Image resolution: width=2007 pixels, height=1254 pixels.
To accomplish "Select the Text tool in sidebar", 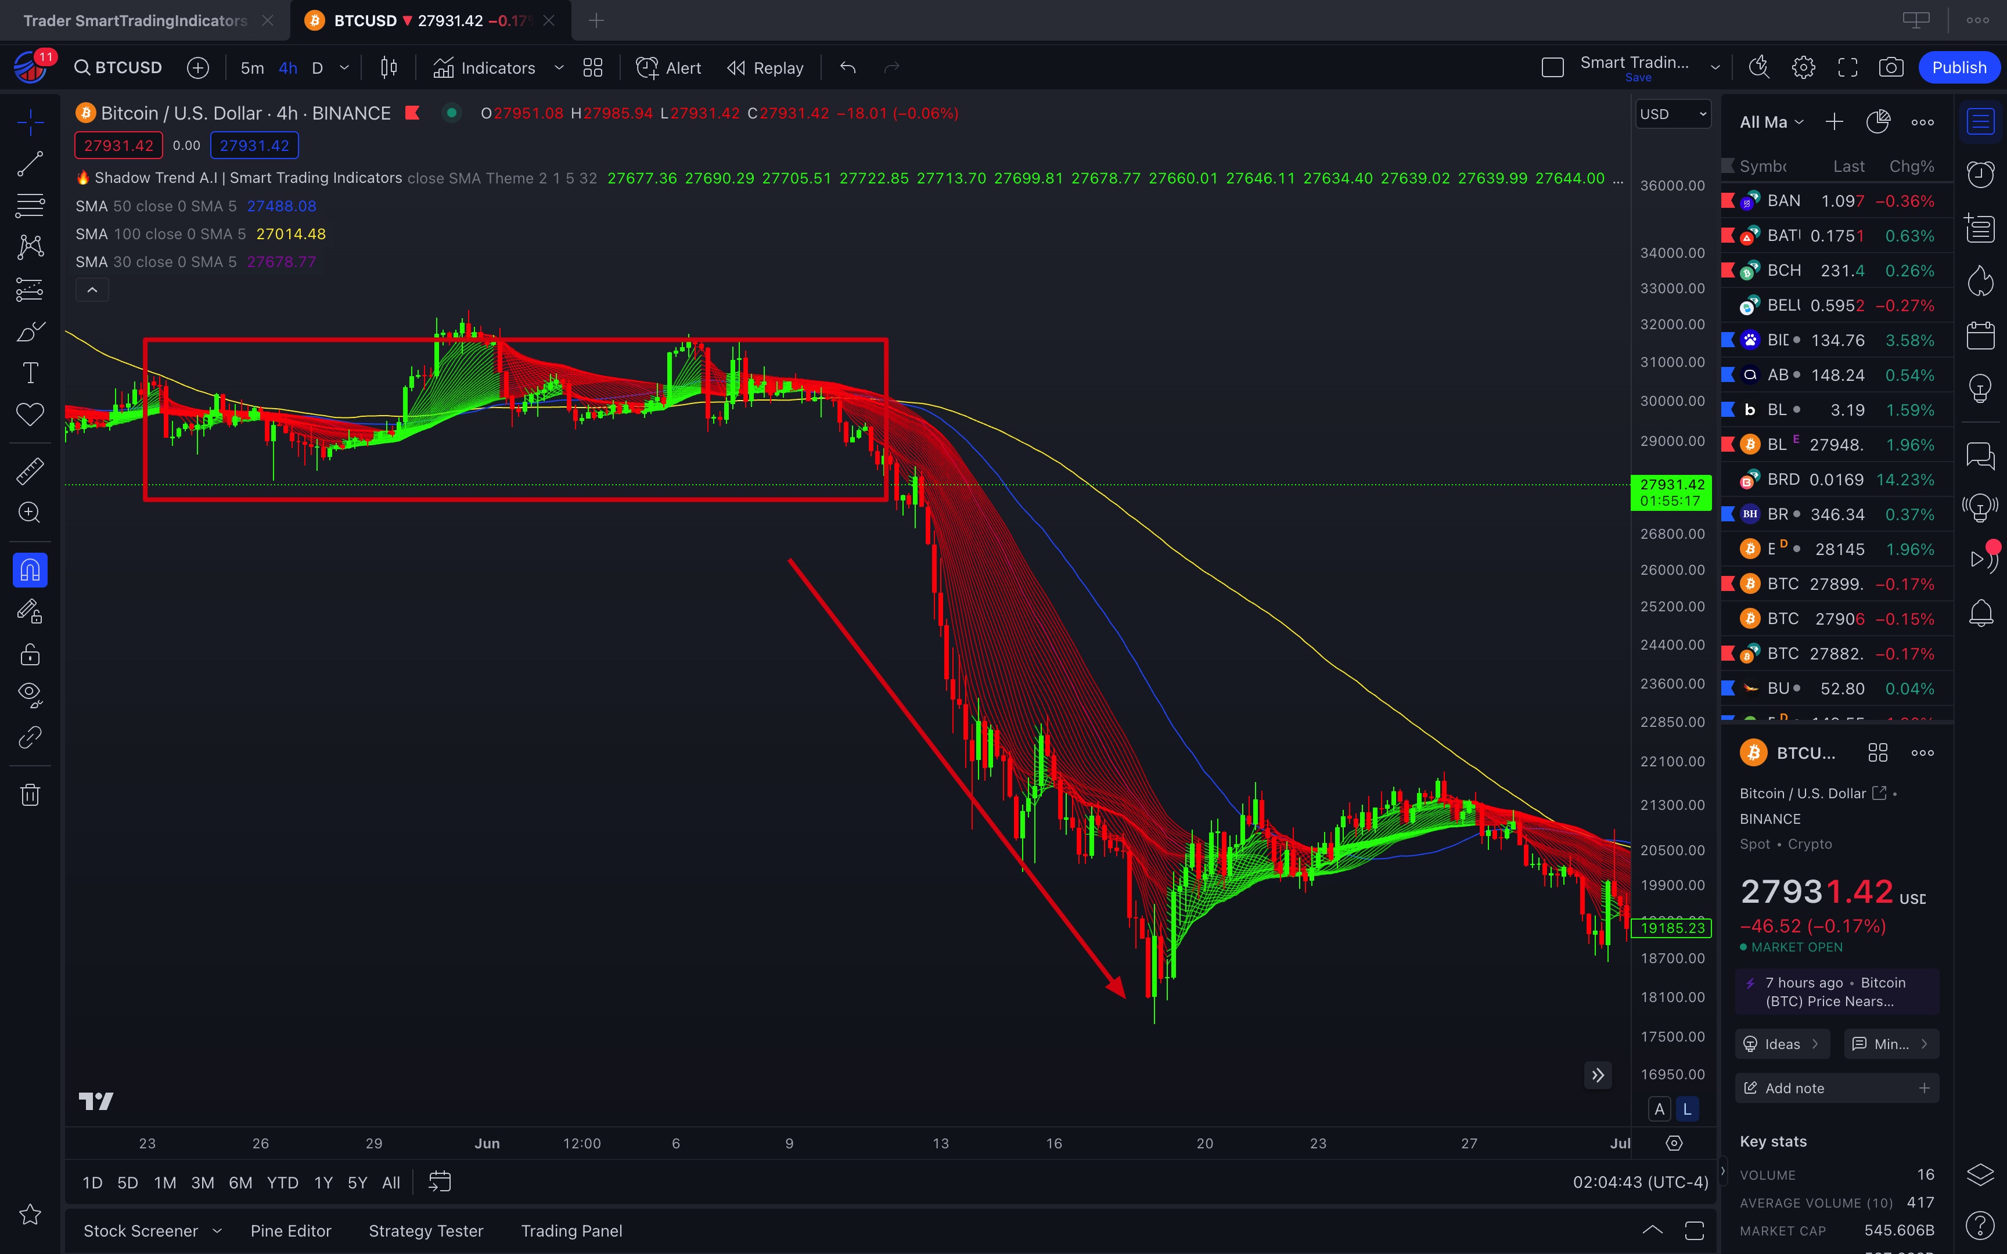I will coord(30,373).
